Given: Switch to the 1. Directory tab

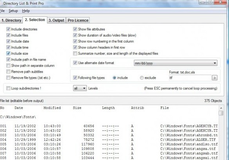Looking at the screenshot, I should (11, 20).
